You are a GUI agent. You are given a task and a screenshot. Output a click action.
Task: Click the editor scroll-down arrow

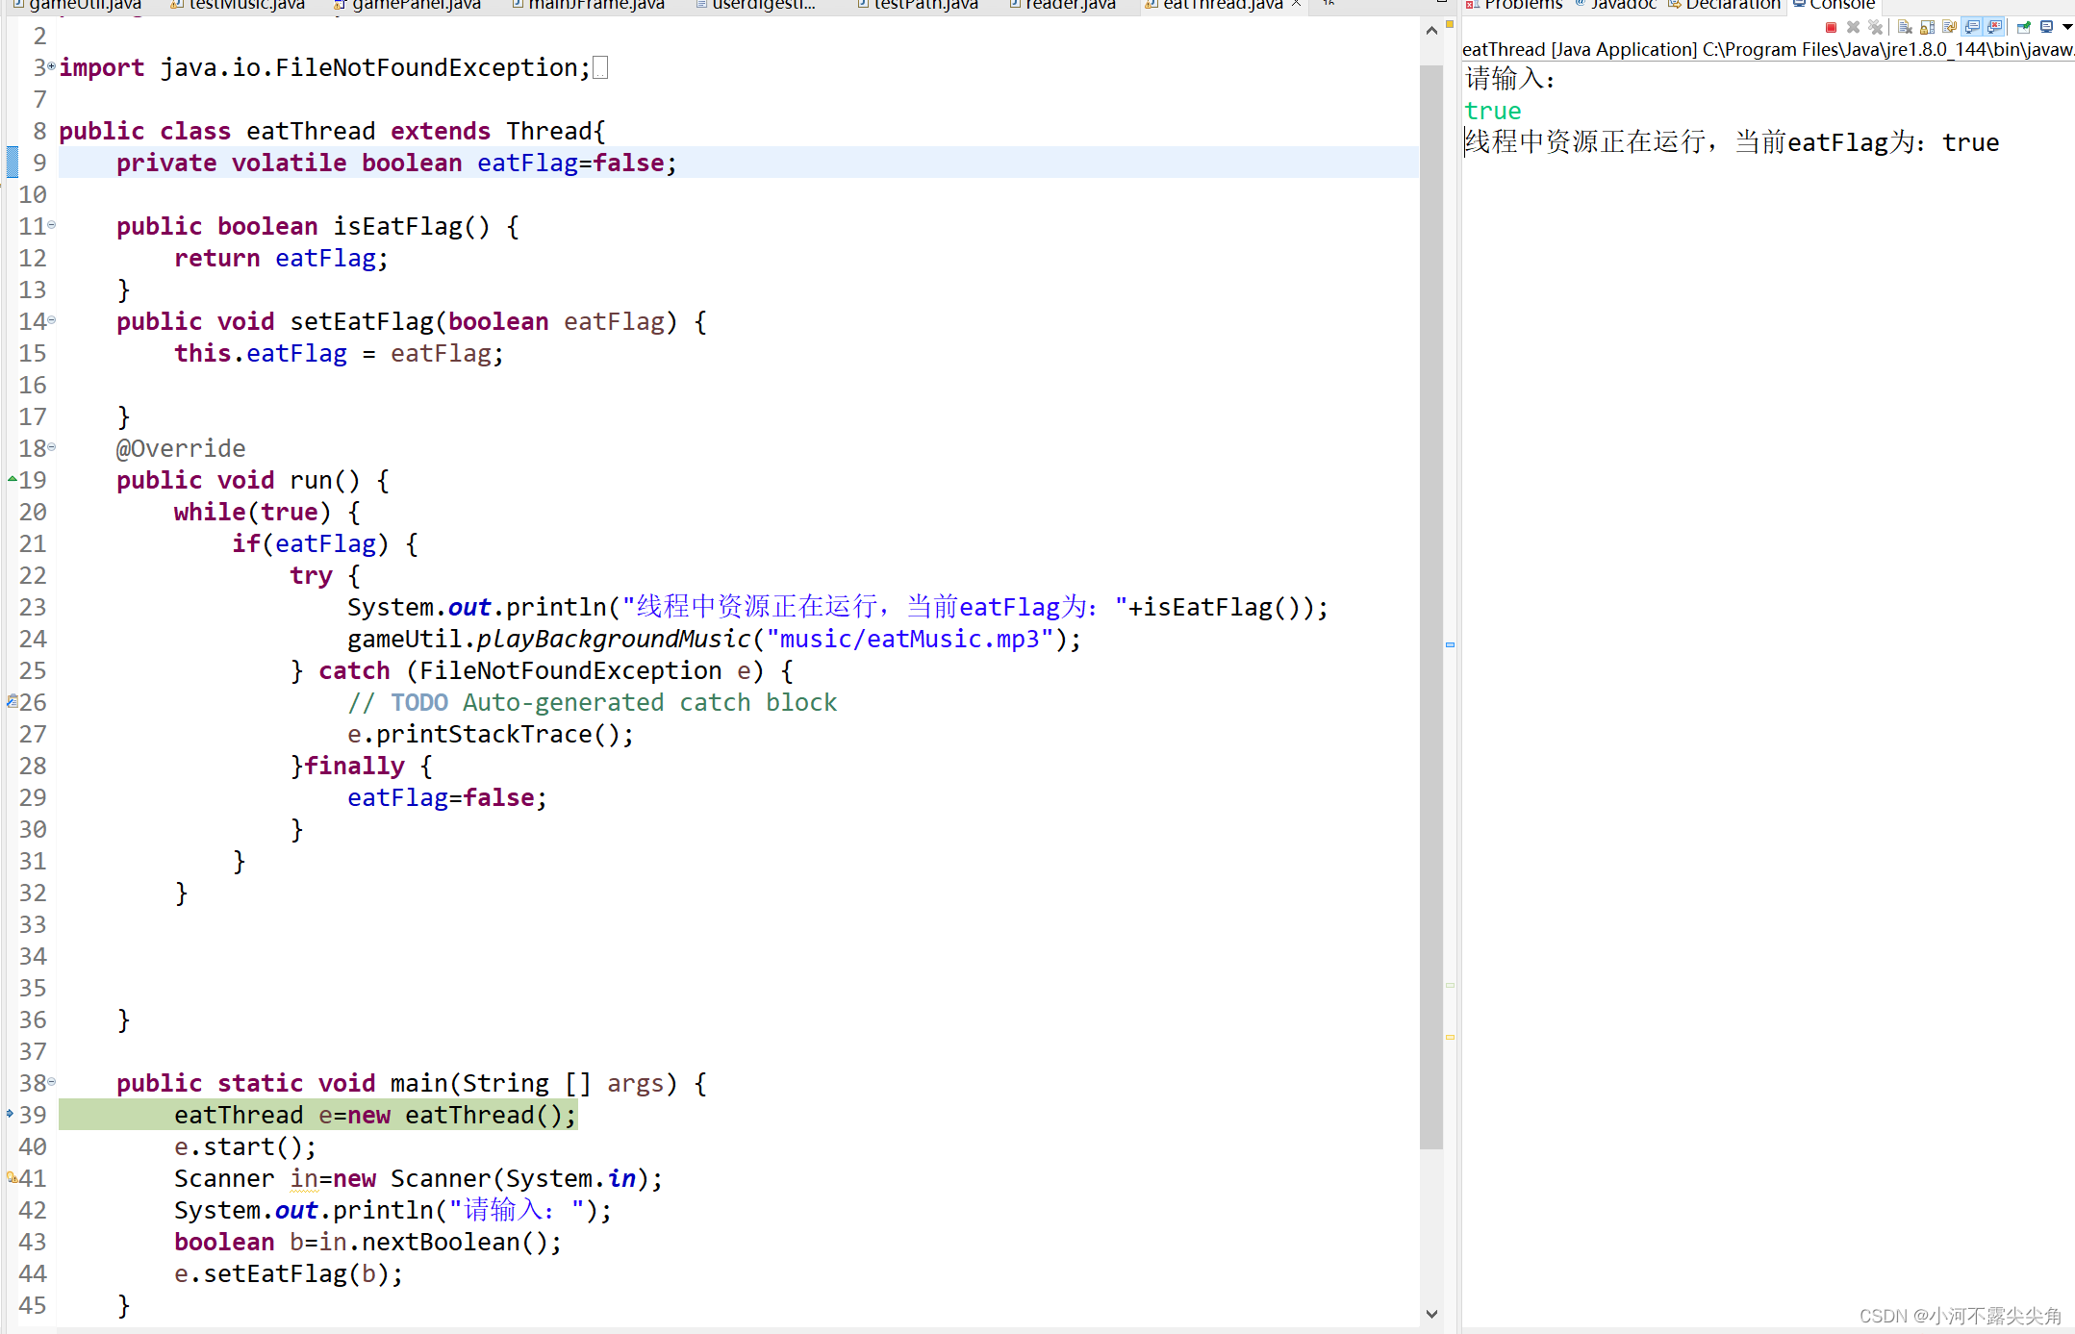tap(1431, 1314)
